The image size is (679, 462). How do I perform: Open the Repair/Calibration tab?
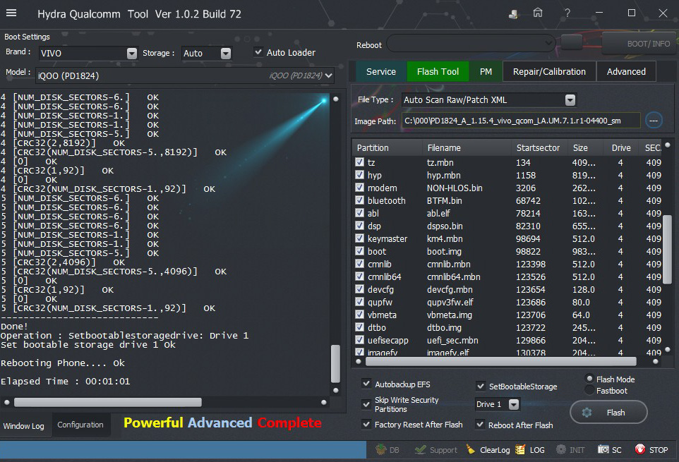click(549, 71)
